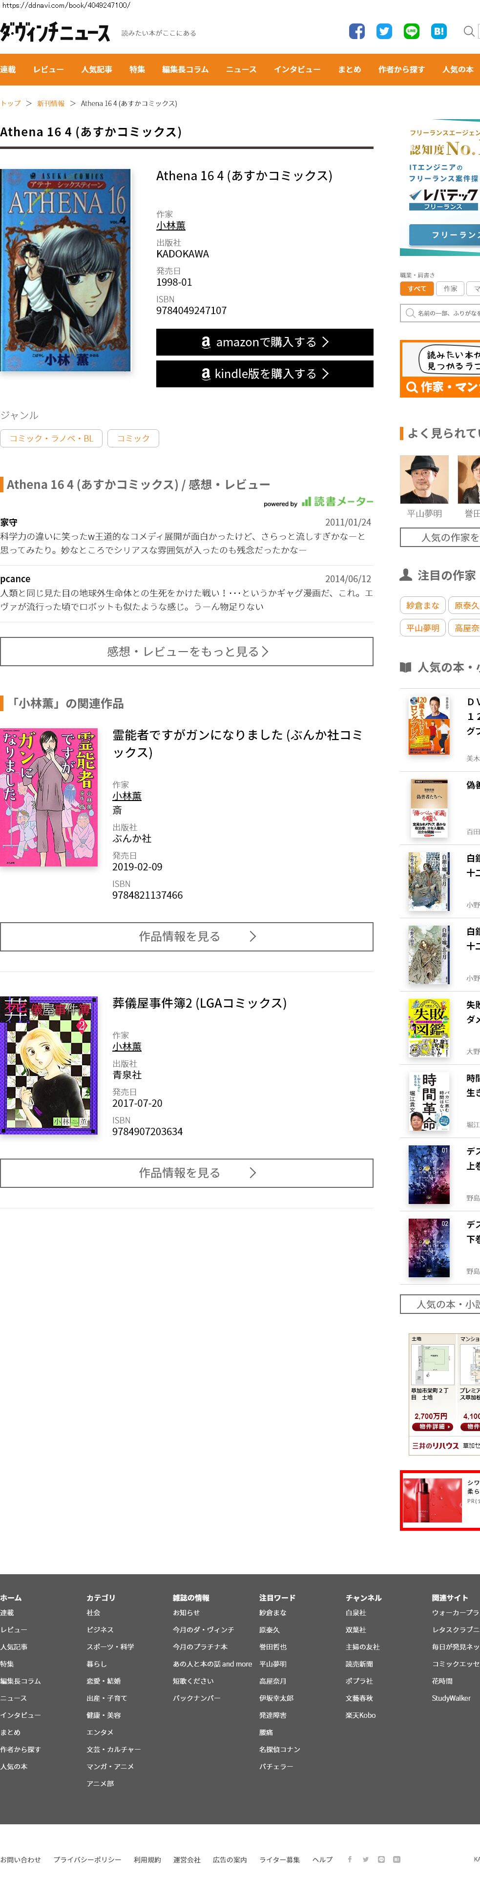Select the 作家 filter tab
Image resolution: width=480 pixels, height=1879 pixels.
(451, 289)
